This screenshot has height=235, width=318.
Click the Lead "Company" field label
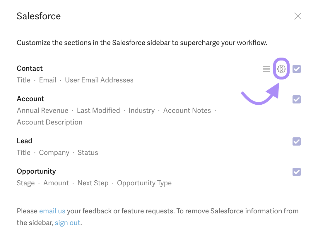click(x=54, y=153)
